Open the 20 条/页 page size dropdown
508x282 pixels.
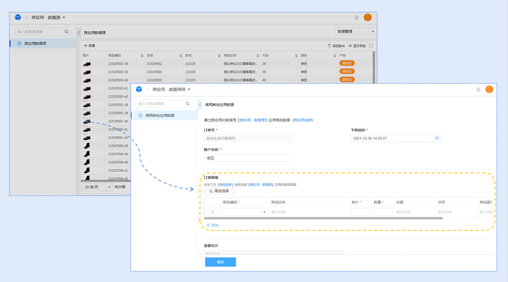tap(109, 187)
